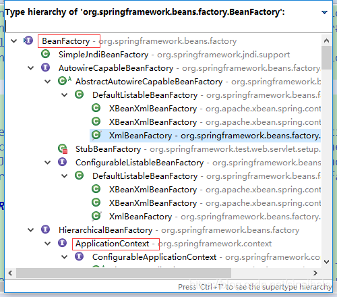
Task: Collapse the ConfigurableApplicationContext node
Action: coord(65,257)
